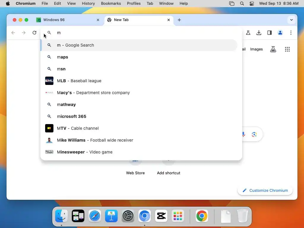Click Customize Chromium button

[265, 191]
